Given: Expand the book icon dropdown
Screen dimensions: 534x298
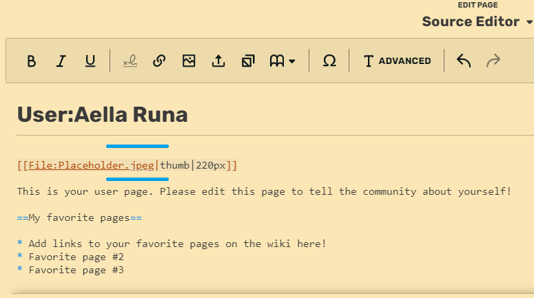Looking at the screenshot, I should (x=282, y=61).
